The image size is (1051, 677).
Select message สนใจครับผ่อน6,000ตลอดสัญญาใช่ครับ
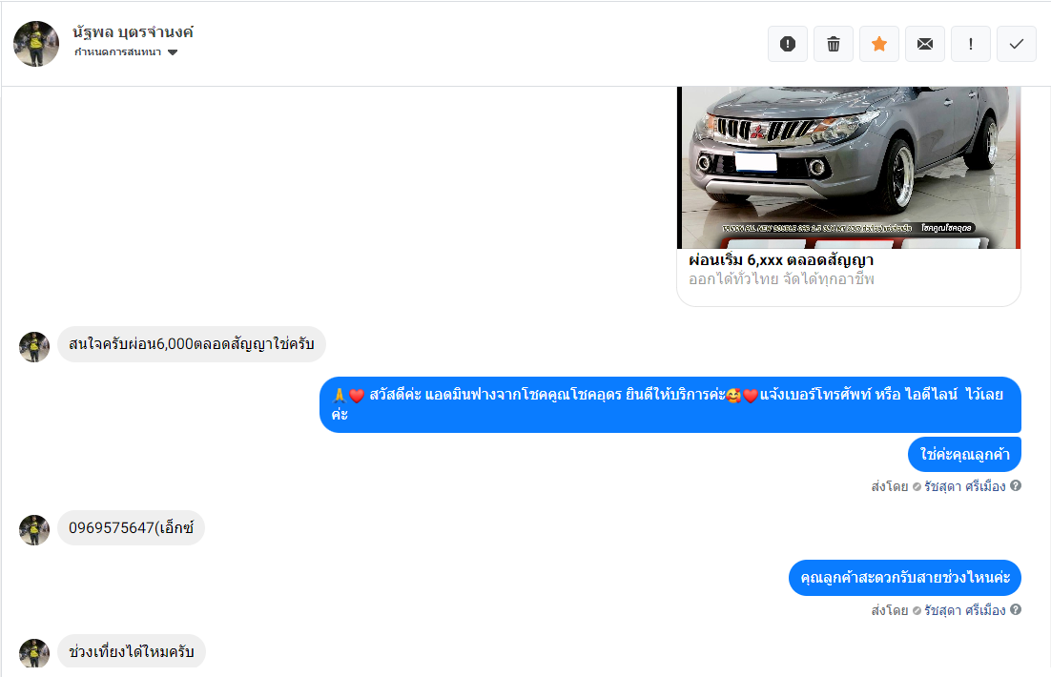tap(191, 344)
